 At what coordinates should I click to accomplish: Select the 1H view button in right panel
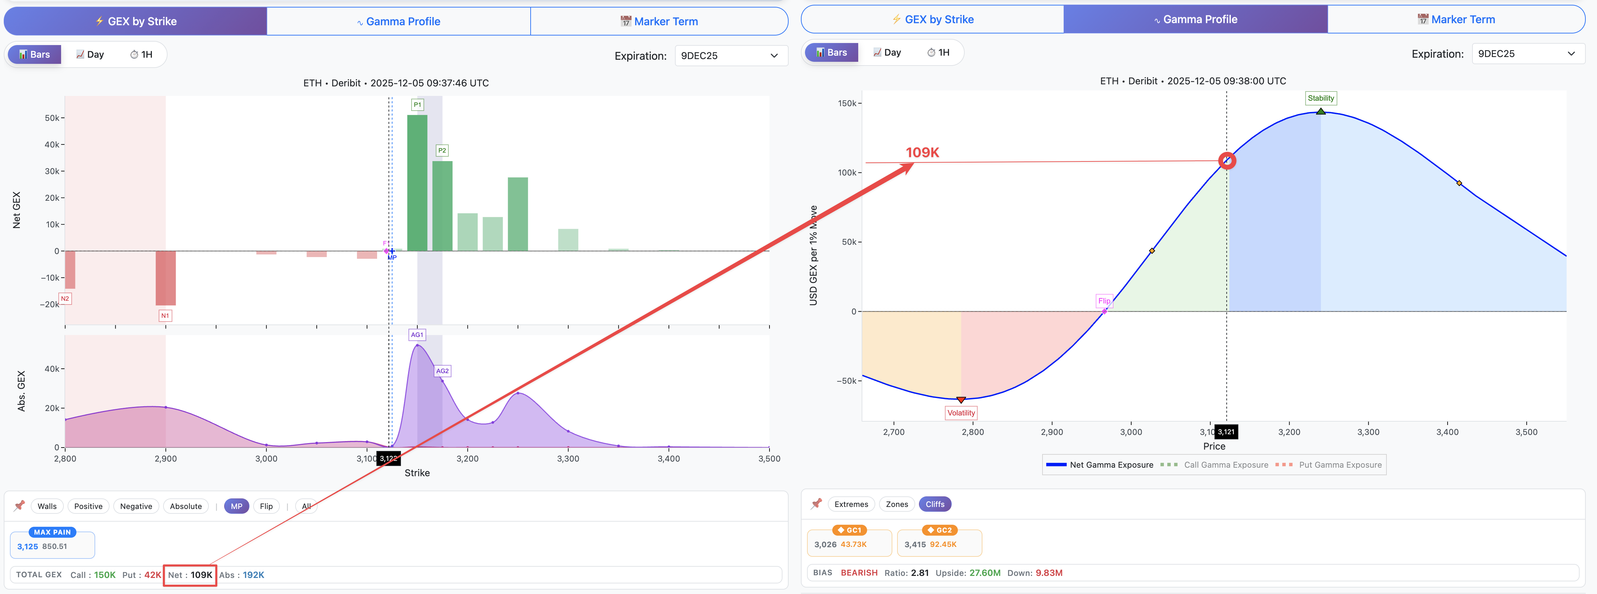pyautogui.click(x=938, y=53)
